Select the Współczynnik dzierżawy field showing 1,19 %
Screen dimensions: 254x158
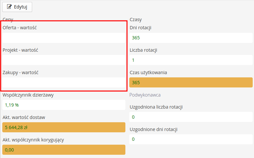coord(64,105)
